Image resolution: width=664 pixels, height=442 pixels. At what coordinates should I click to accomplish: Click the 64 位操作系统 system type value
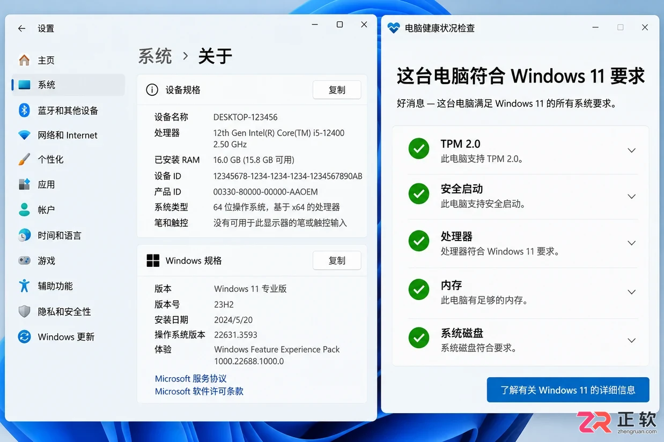click(276, 207)
